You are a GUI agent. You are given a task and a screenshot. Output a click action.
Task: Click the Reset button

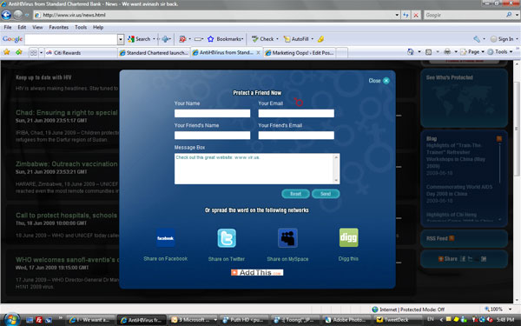(x=296, y=194)
